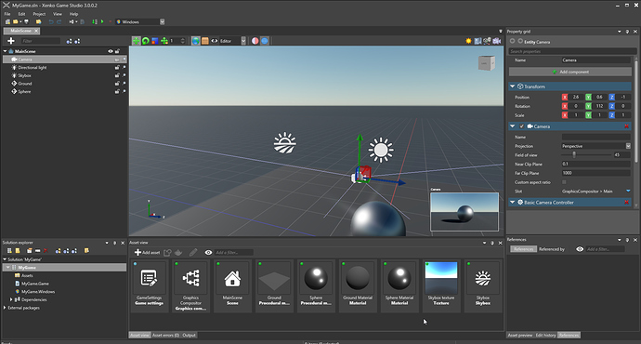Click the Add component button

pos(569,72)
